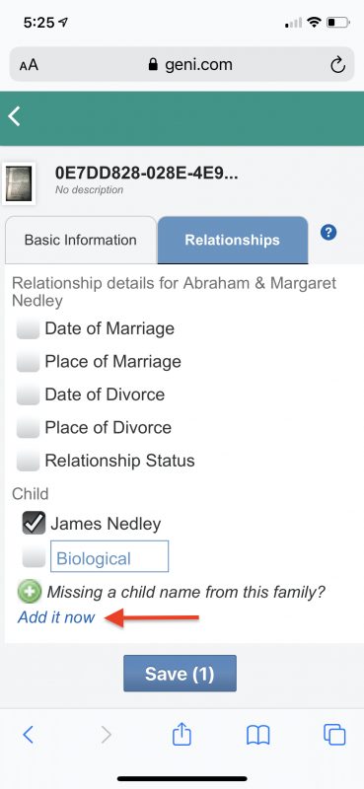Viewport: 364px width, 789px height.
Task: Uncheck the James Nedley checkbox
Action: pyautogui.click(x=34, y=524)
